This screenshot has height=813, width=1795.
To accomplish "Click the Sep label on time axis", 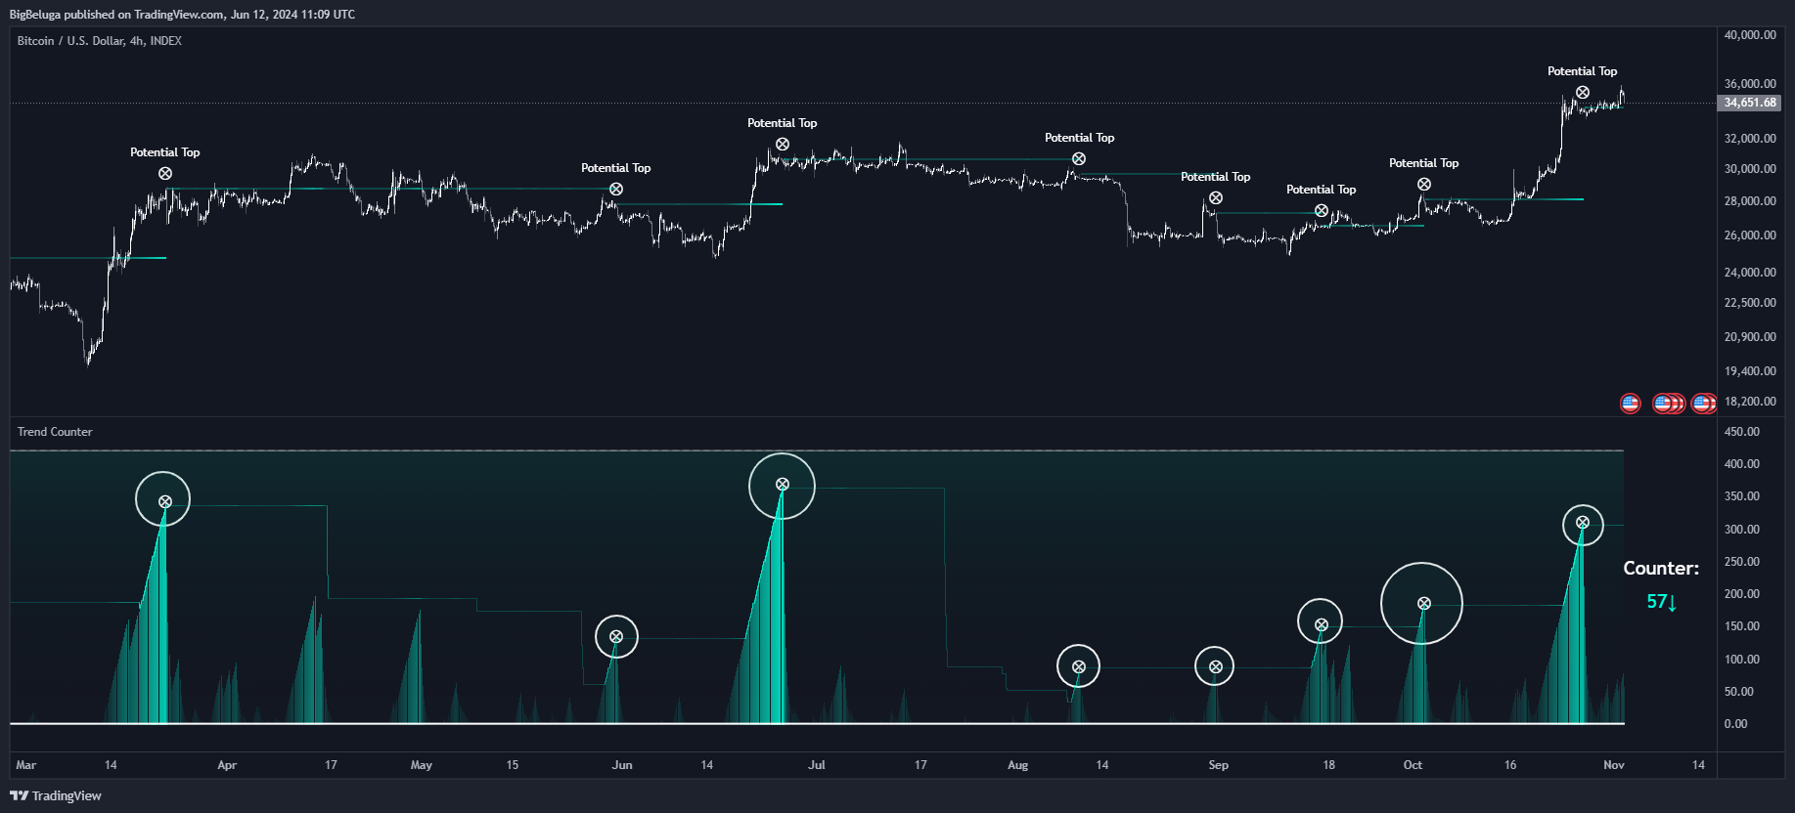I will [1218, 765].
